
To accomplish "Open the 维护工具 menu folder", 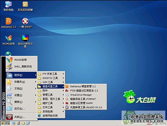I will 51,103.
